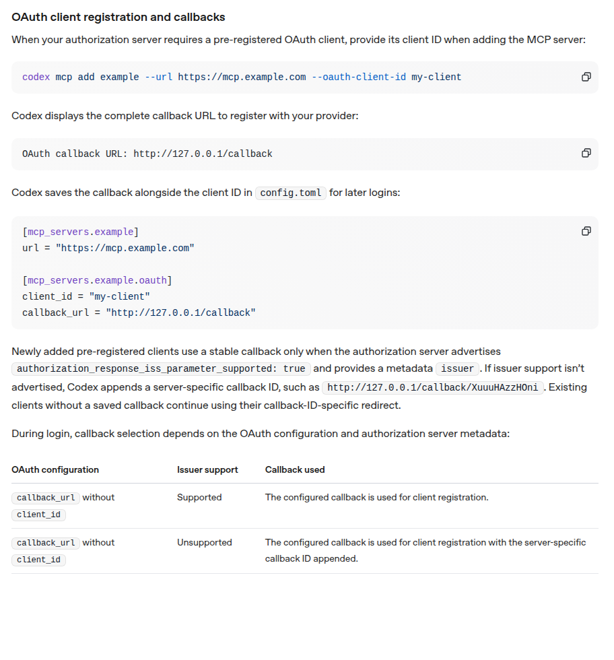Click client_id chip in the Supported row

(39, 515)
